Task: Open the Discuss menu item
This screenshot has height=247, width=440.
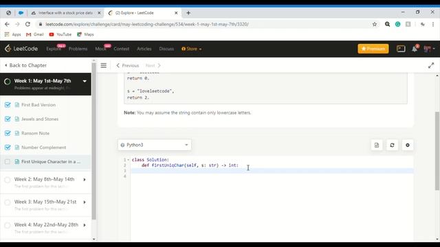Action: (x=166, y=49)
